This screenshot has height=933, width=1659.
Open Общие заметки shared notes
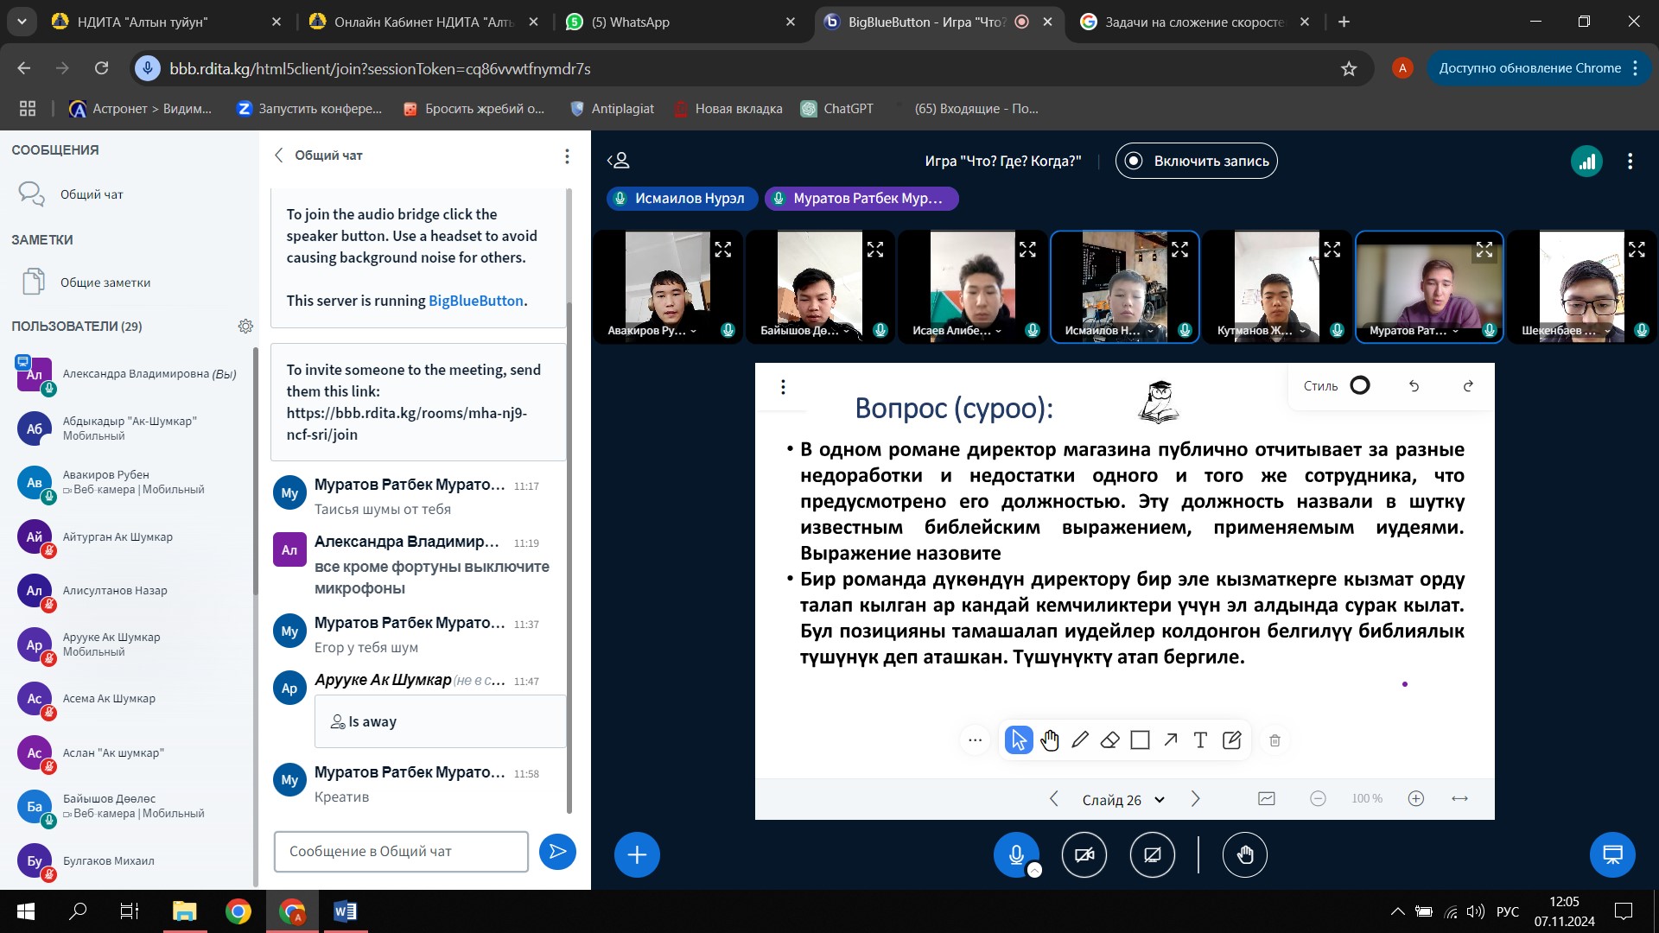click(x=105, y=282)
